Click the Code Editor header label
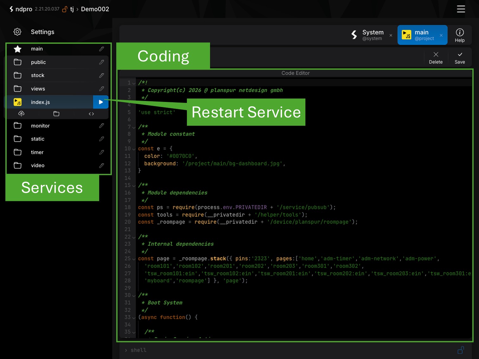This screenshot has height=359, width=479. 295,73
